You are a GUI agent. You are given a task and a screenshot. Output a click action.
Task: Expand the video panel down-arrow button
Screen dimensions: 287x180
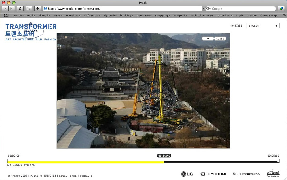point(208,39)
